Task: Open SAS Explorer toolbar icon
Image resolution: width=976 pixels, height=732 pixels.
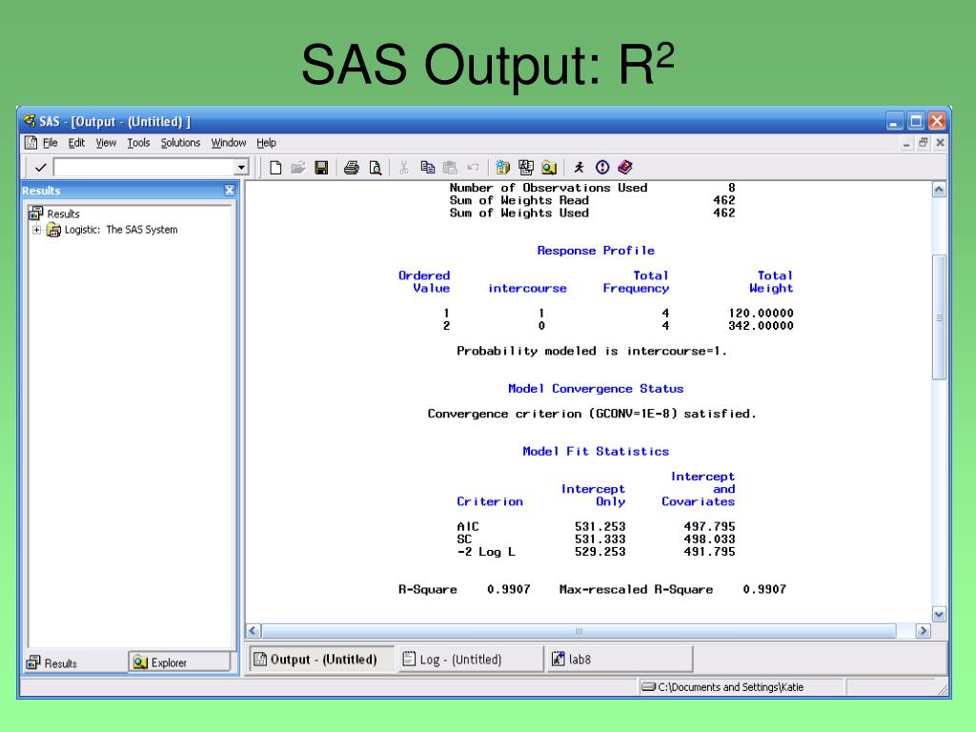Action: click(526, 168)
